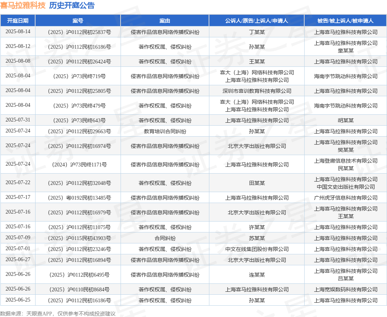
Task: Click case number 沪73民终1171号
Action: (79, 165)
